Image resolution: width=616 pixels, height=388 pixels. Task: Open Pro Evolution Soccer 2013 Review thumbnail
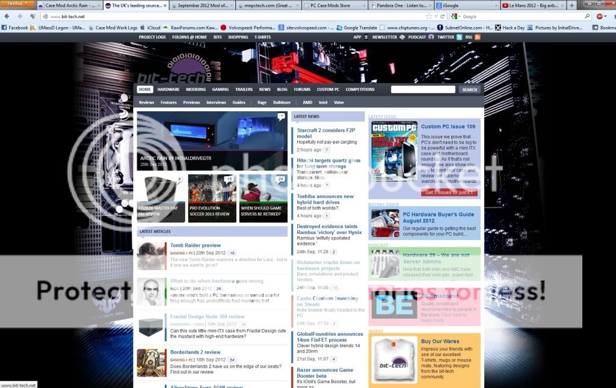coord(212,199)
